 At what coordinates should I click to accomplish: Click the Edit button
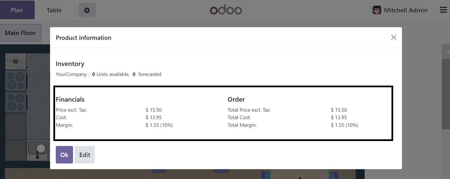pyautogui.click(x=85, y=155)
